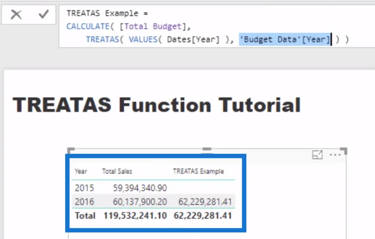The height and width of the screenshot is (239, 375).
Task: Select the TREATAS Function Tutorial title
Action: click(x=157, y=105)
